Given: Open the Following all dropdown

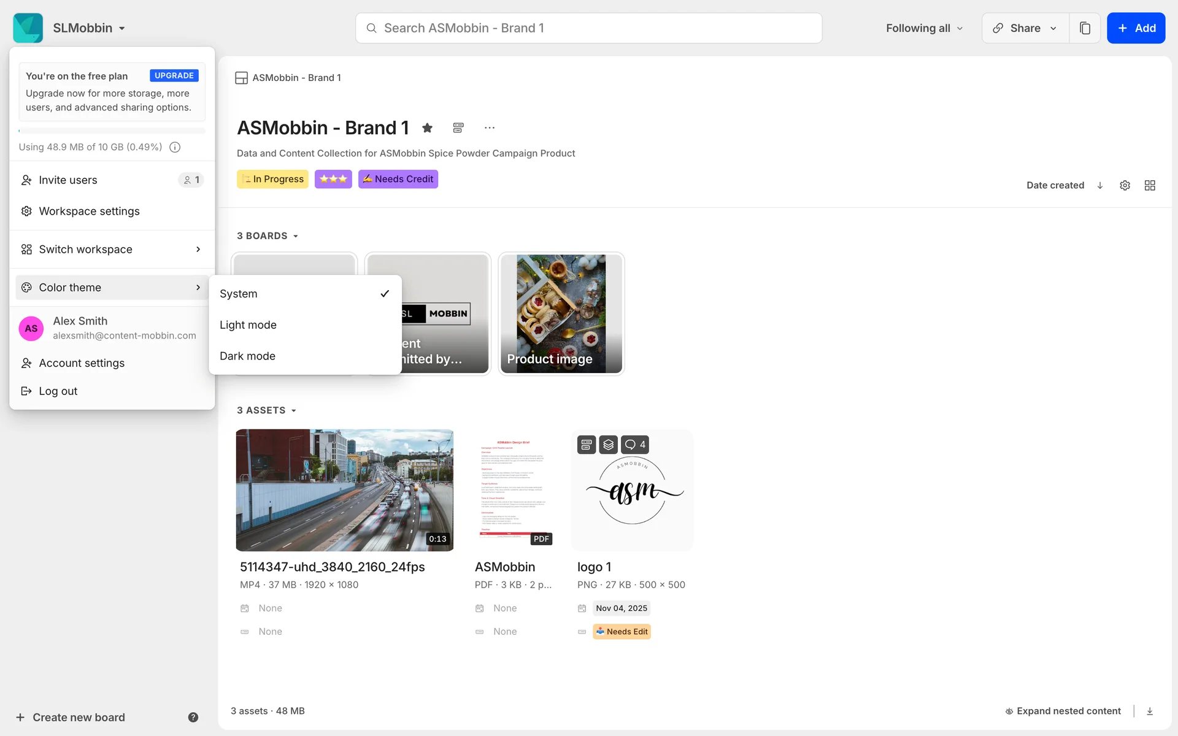Looking at the screenshot, I should [924, 28].
